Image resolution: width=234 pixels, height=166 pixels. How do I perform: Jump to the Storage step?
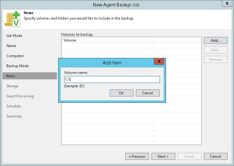[x=12, y=86]
